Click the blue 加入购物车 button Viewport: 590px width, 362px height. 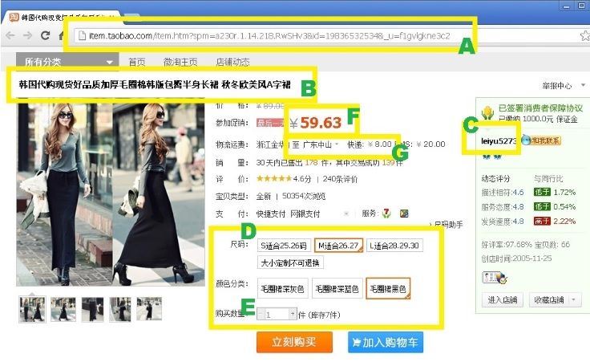(x=385, y=342)
